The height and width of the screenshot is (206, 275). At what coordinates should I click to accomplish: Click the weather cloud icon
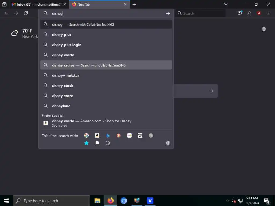15,33
